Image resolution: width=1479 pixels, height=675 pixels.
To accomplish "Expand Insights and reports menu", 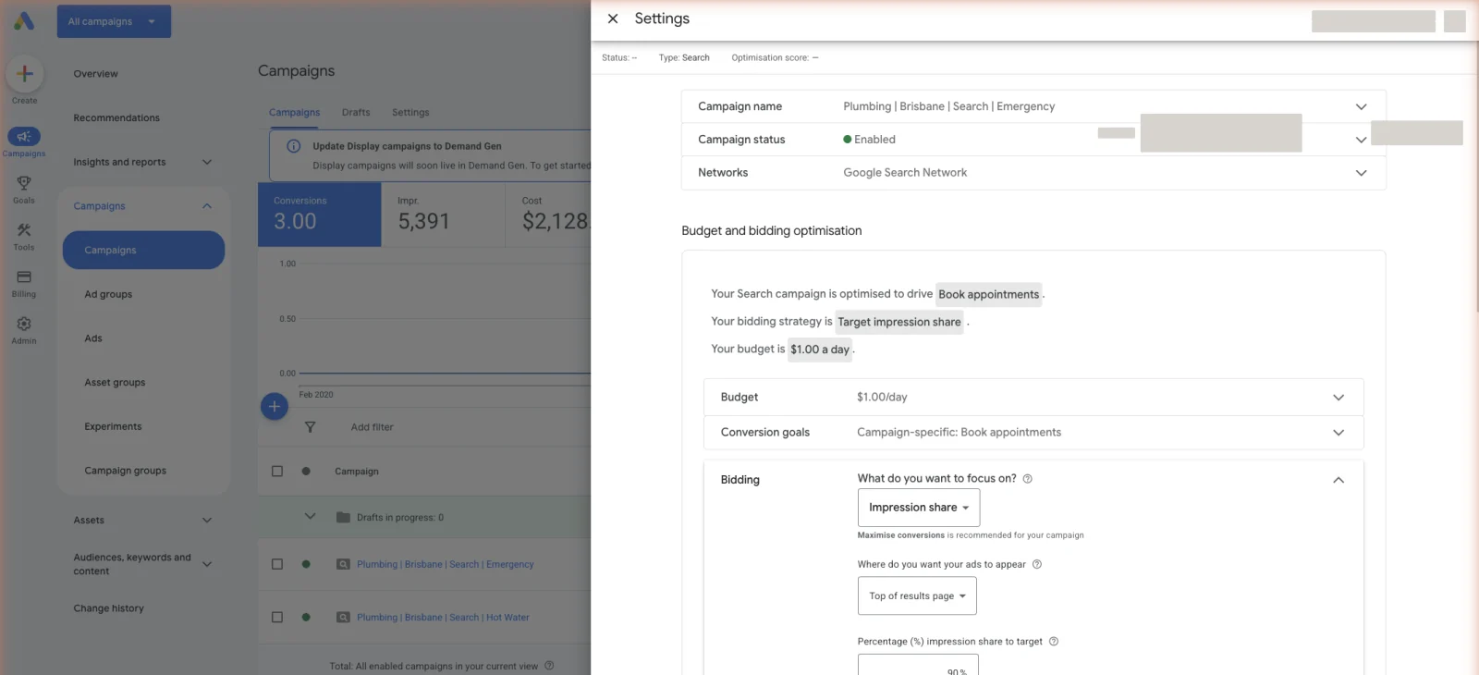I will (x=207, y=162).
